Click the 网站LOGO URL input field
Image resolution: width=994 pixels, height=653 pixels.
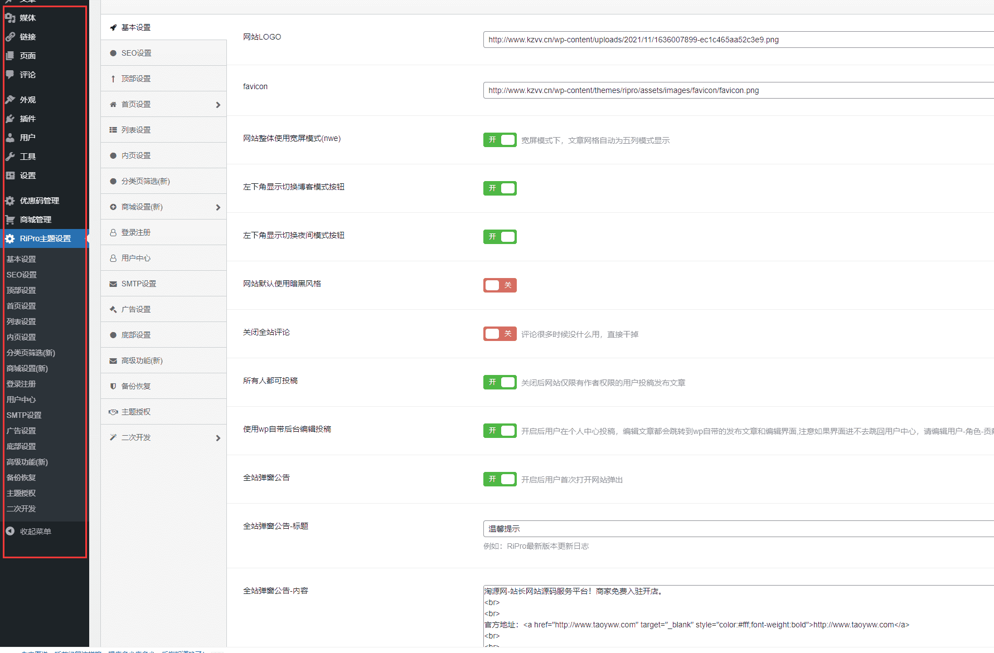[x=739, y=40]
